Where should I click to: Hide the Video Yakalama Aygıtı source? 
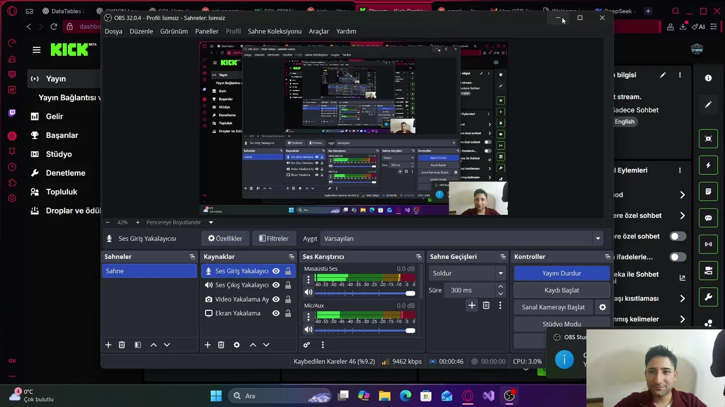tap(276, 299)
